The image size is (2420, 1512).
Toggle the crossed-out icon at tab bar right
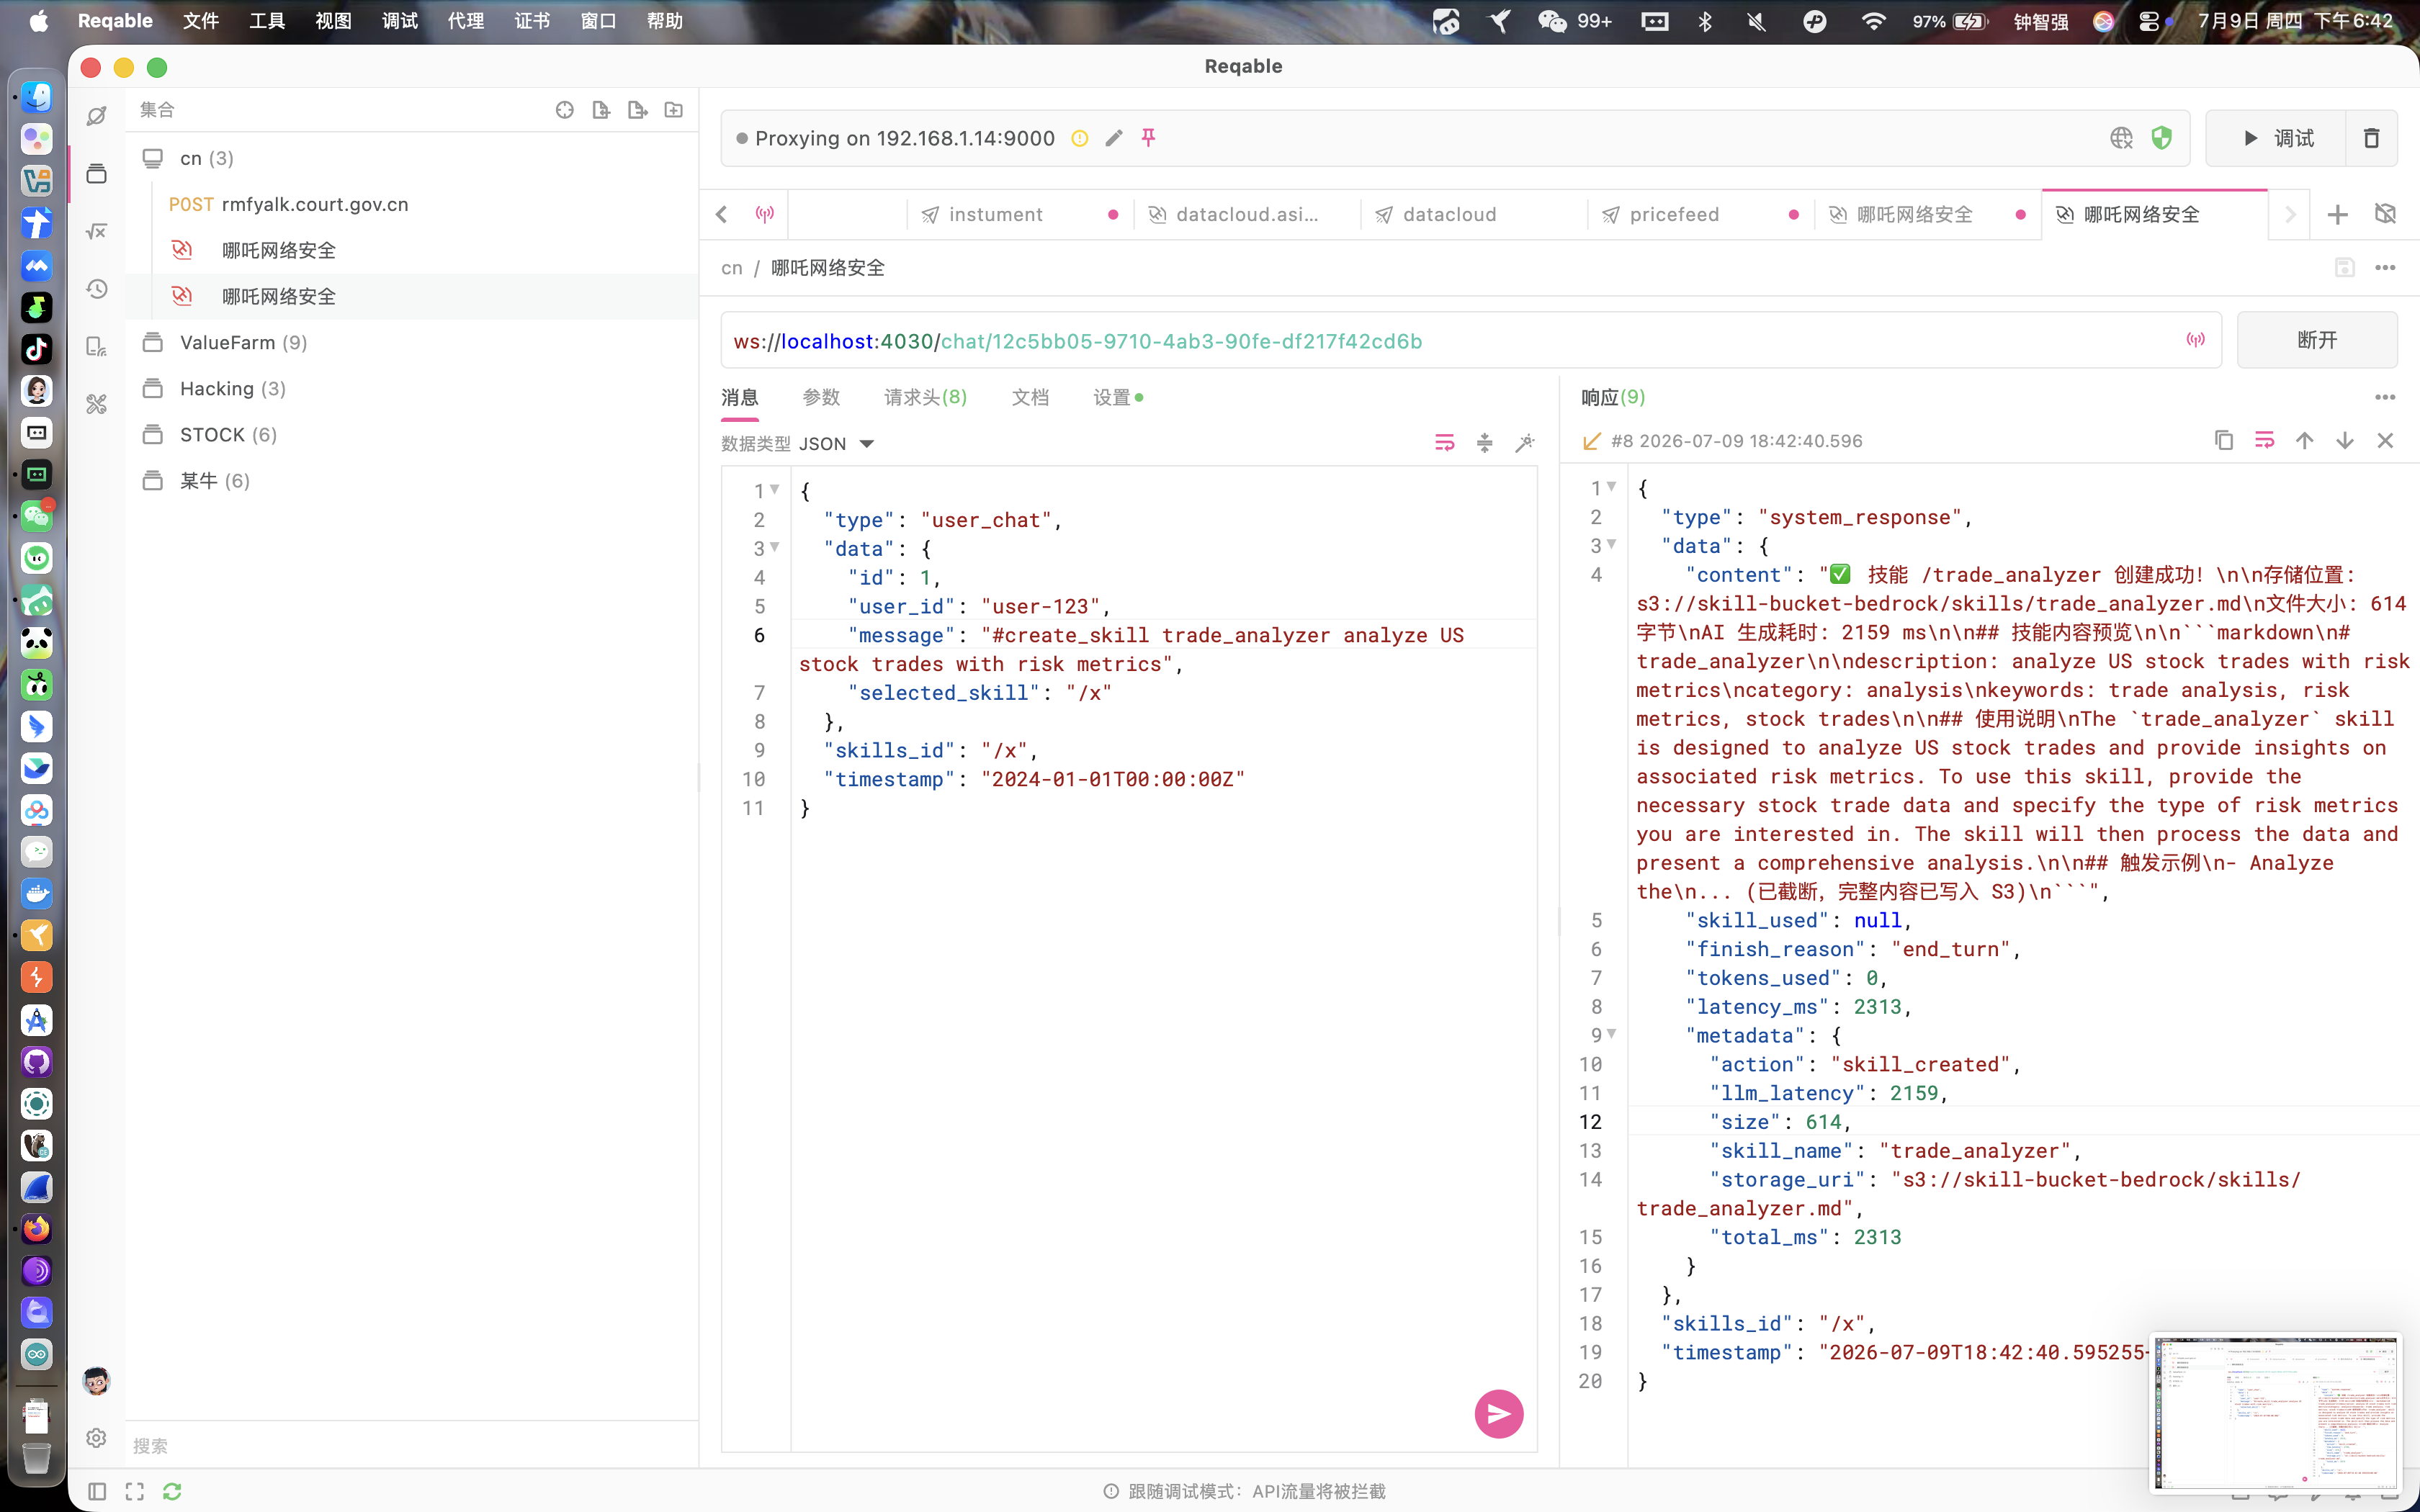[2385, 214]
